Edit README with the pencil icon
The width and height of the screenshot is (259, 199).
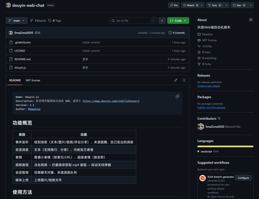pyautogui.click(x=176, y=80)
